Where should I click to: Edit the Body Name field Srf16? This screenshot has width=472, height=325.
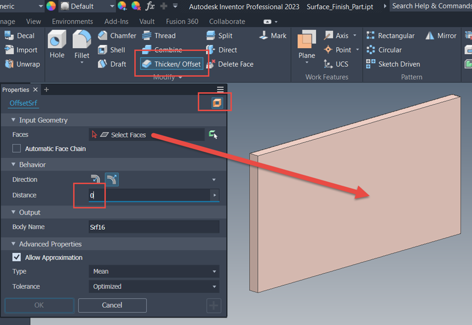154,227
